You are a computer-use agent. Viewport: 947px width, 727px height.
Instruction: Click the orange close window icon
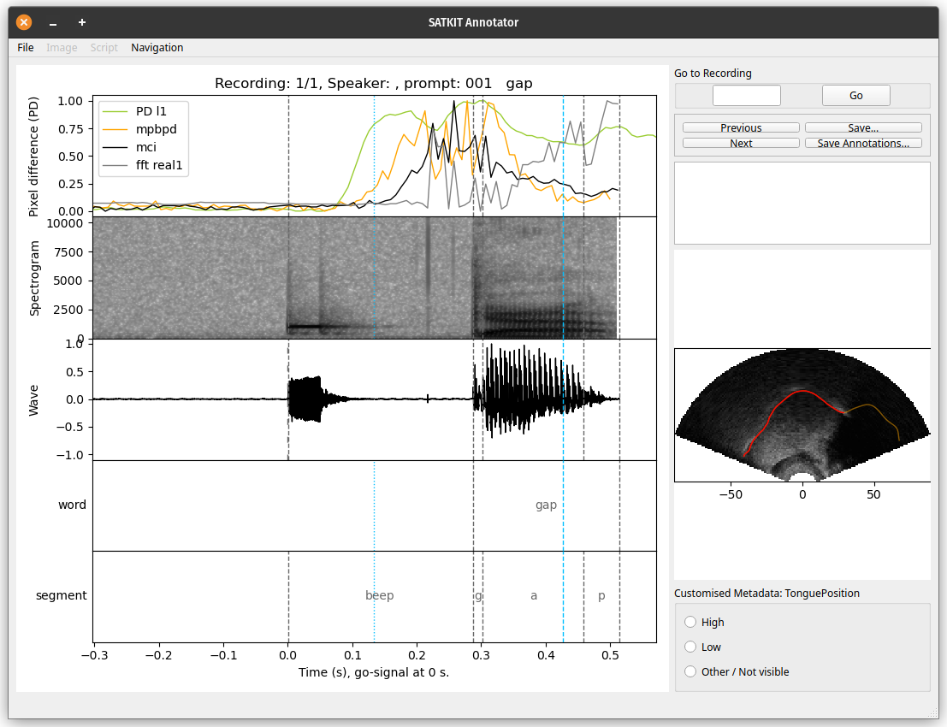pyautogui.click(x=24, y=22)
